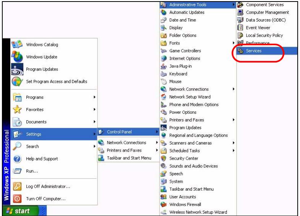This screenshot has width=300, height=216.
Task: Click the Display icon
Action: coord(164,28)
